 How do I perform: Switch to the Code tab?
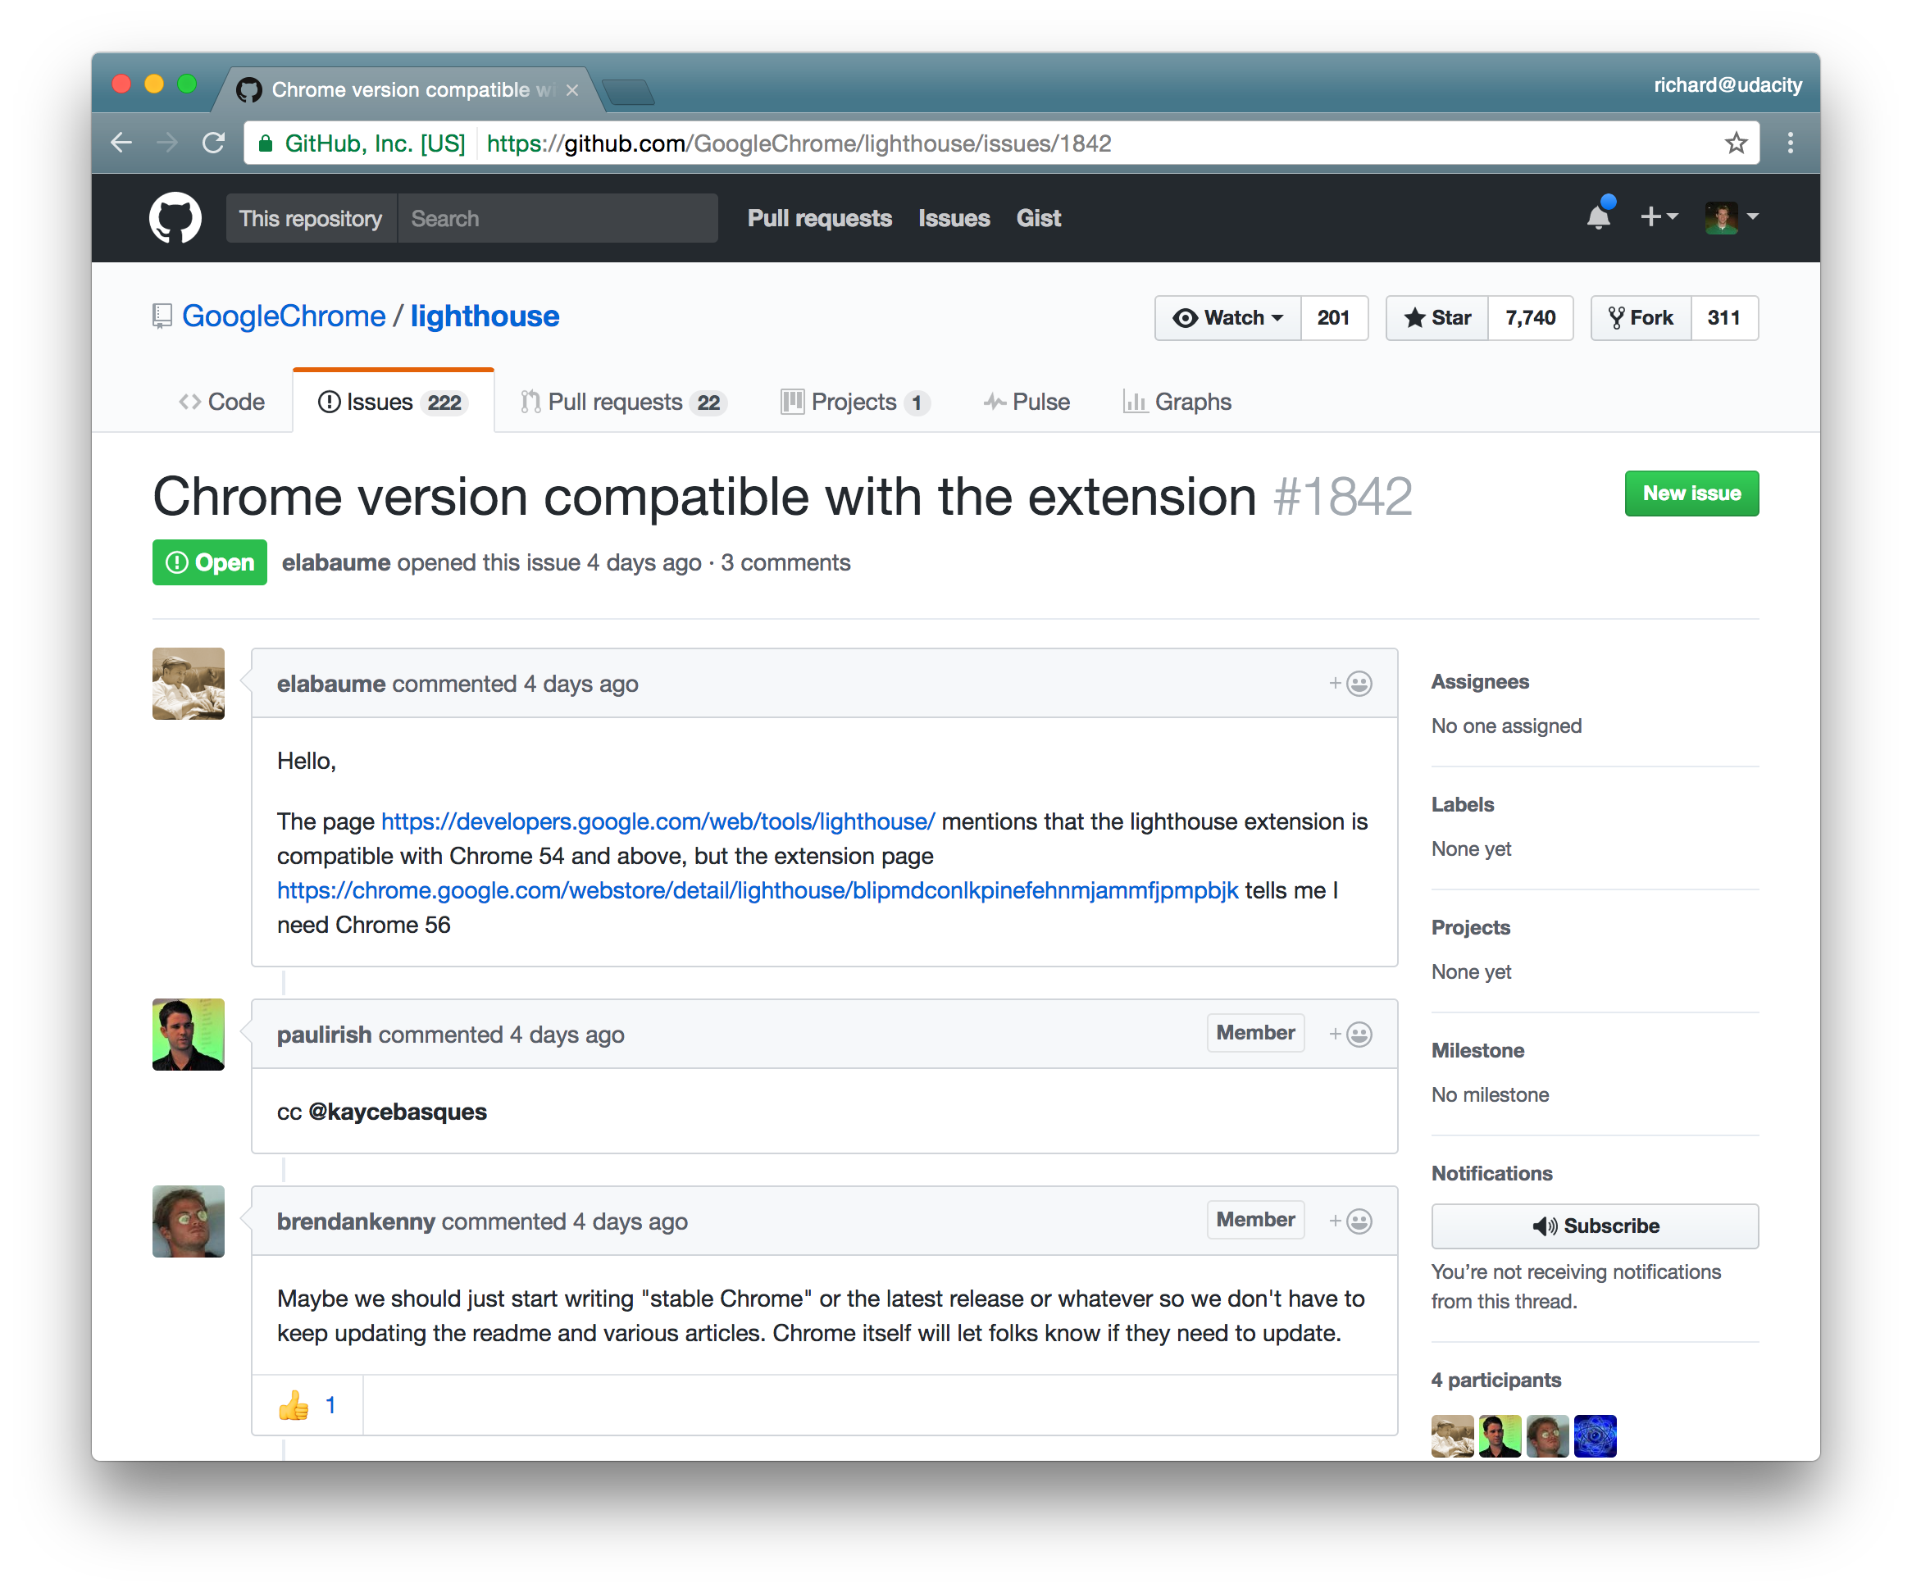[x=221, y=402]
